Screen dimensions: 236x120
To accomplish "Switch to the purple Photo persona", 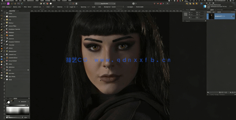I will pos(8,4).
